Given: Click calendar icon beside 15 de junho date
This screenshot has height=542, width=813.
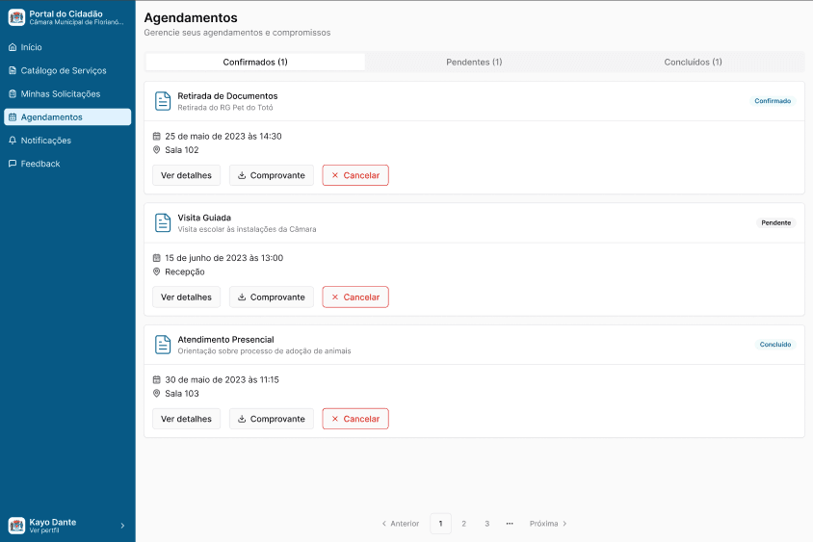Looking at the screenshot, I should [157, 258].
